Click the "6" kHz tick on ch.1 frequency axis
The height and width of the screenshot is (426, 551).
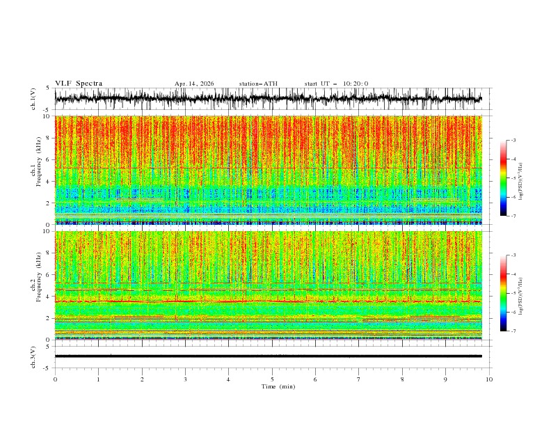click(49, 159)
